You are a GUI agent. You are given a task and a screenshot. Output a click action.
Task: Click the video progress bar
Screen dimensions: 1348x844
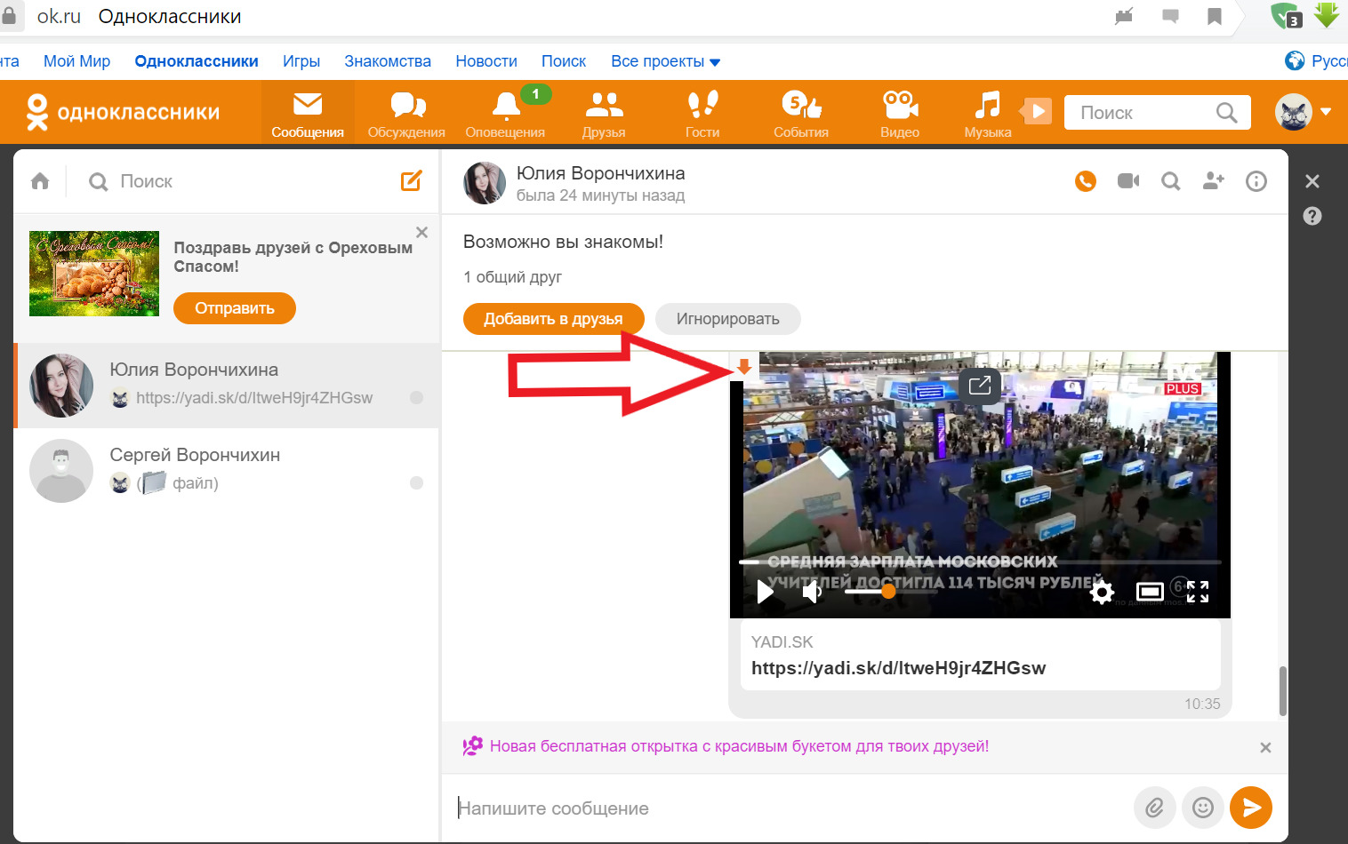(x=980, y=562)
